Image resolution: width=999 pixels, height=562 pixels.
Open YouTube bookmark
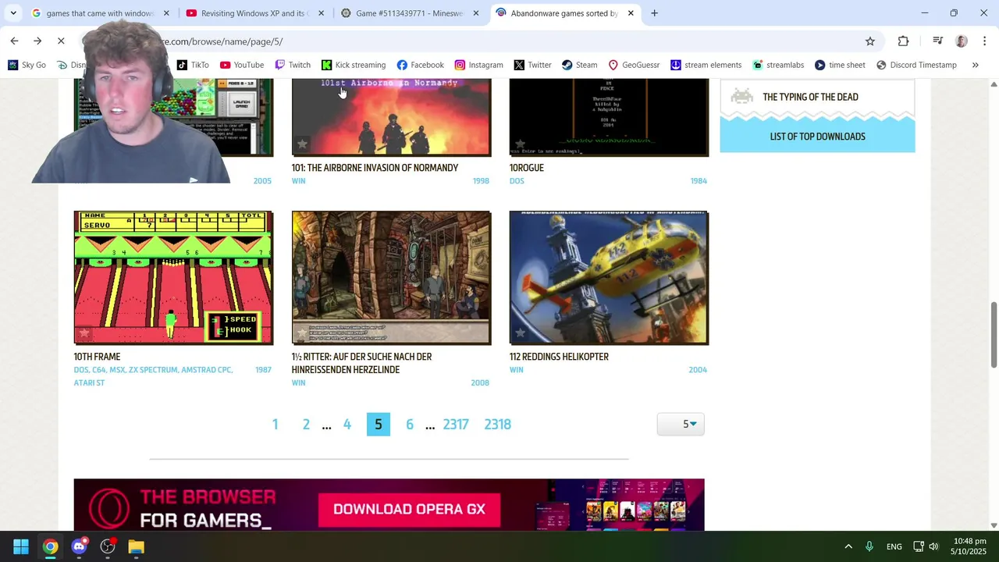[x=242, y=65]
